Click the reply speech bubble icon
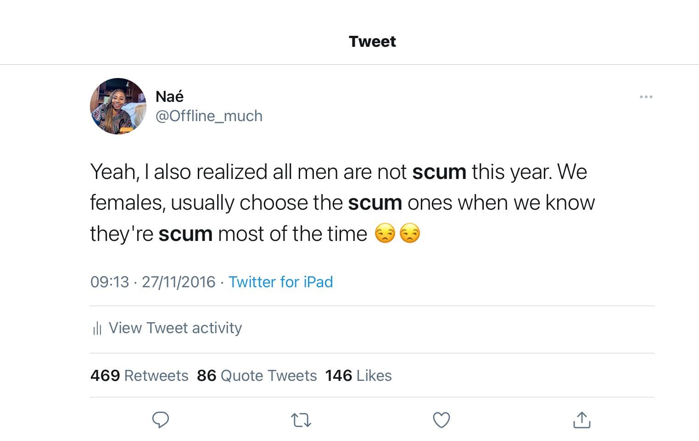The image size is (699, 441). 161,419
